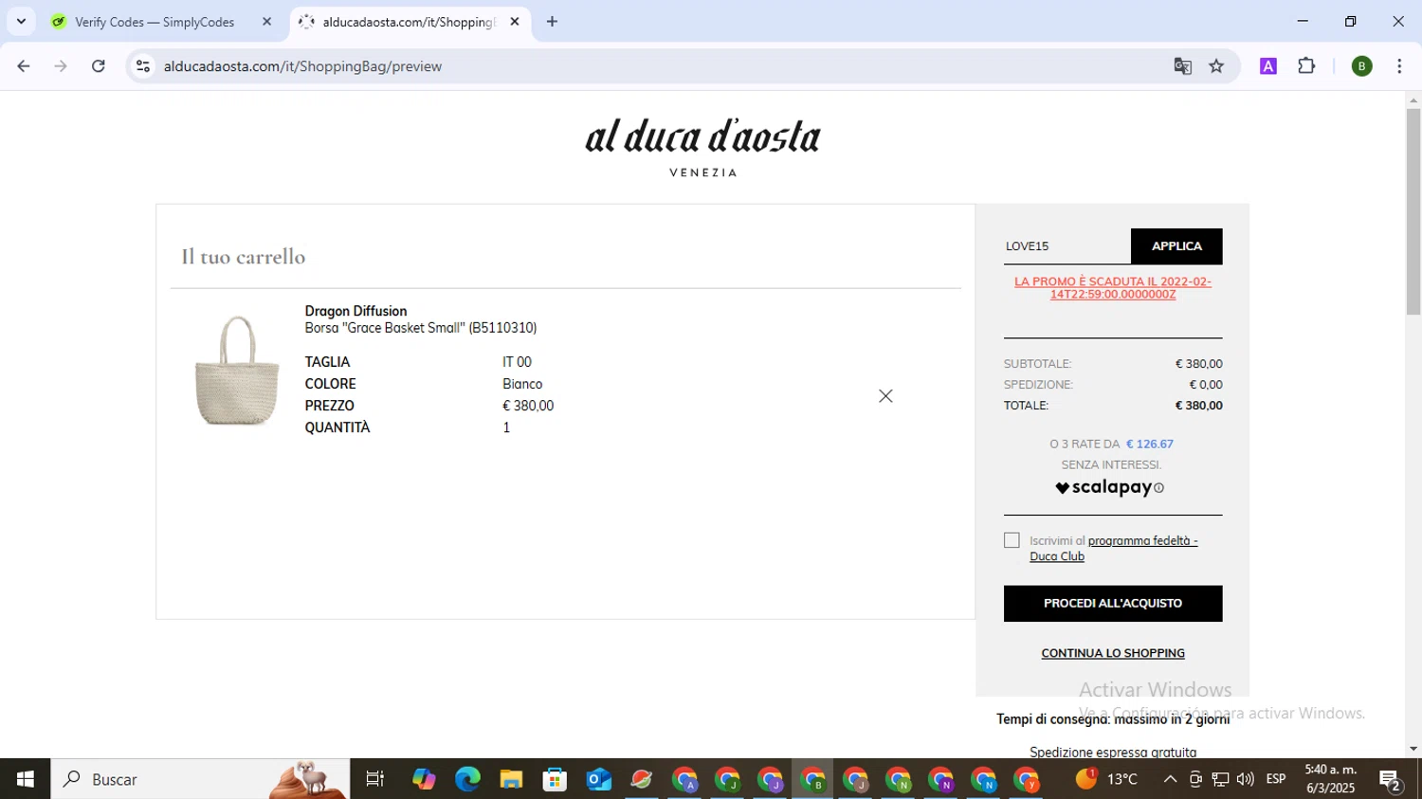Click the page vertical scrollbar thumb
1422x799 pixels.
(x=1413, y=212)
